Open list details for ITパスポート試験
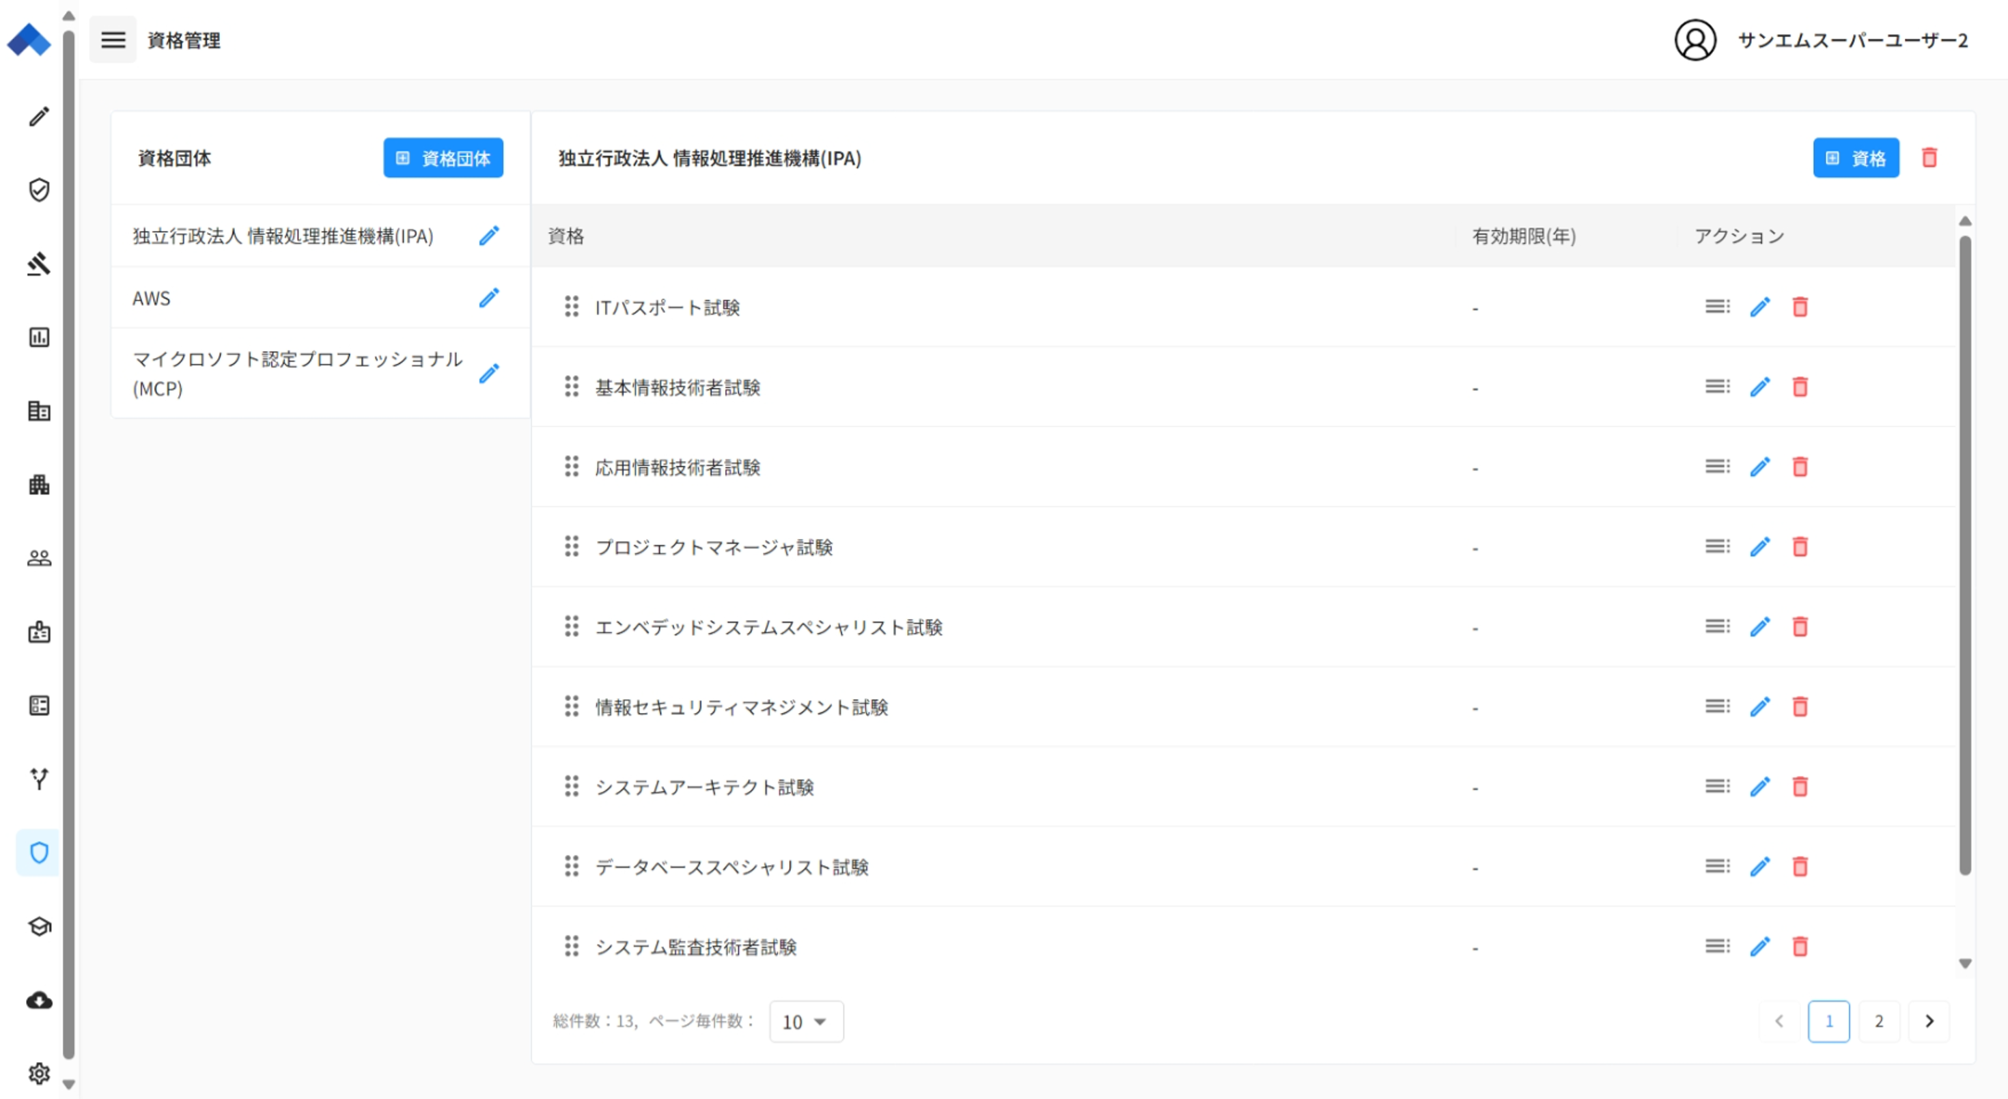The height and width of the screenshot is (1099, 2008). (x=1717, y=307)
